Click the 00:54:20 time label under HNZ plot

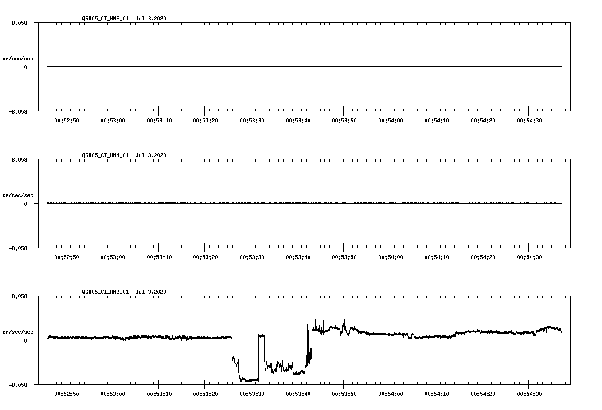483,394
